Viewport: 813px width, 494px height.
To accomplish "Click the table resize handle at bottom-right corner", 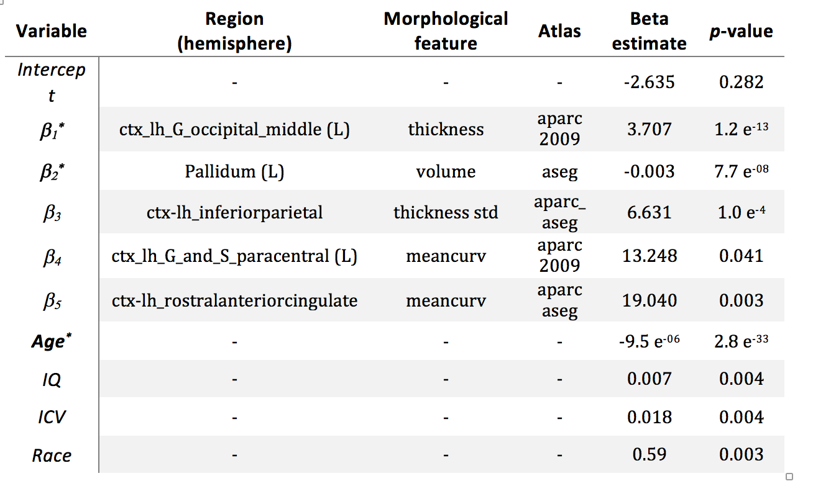I will (789, 477).
